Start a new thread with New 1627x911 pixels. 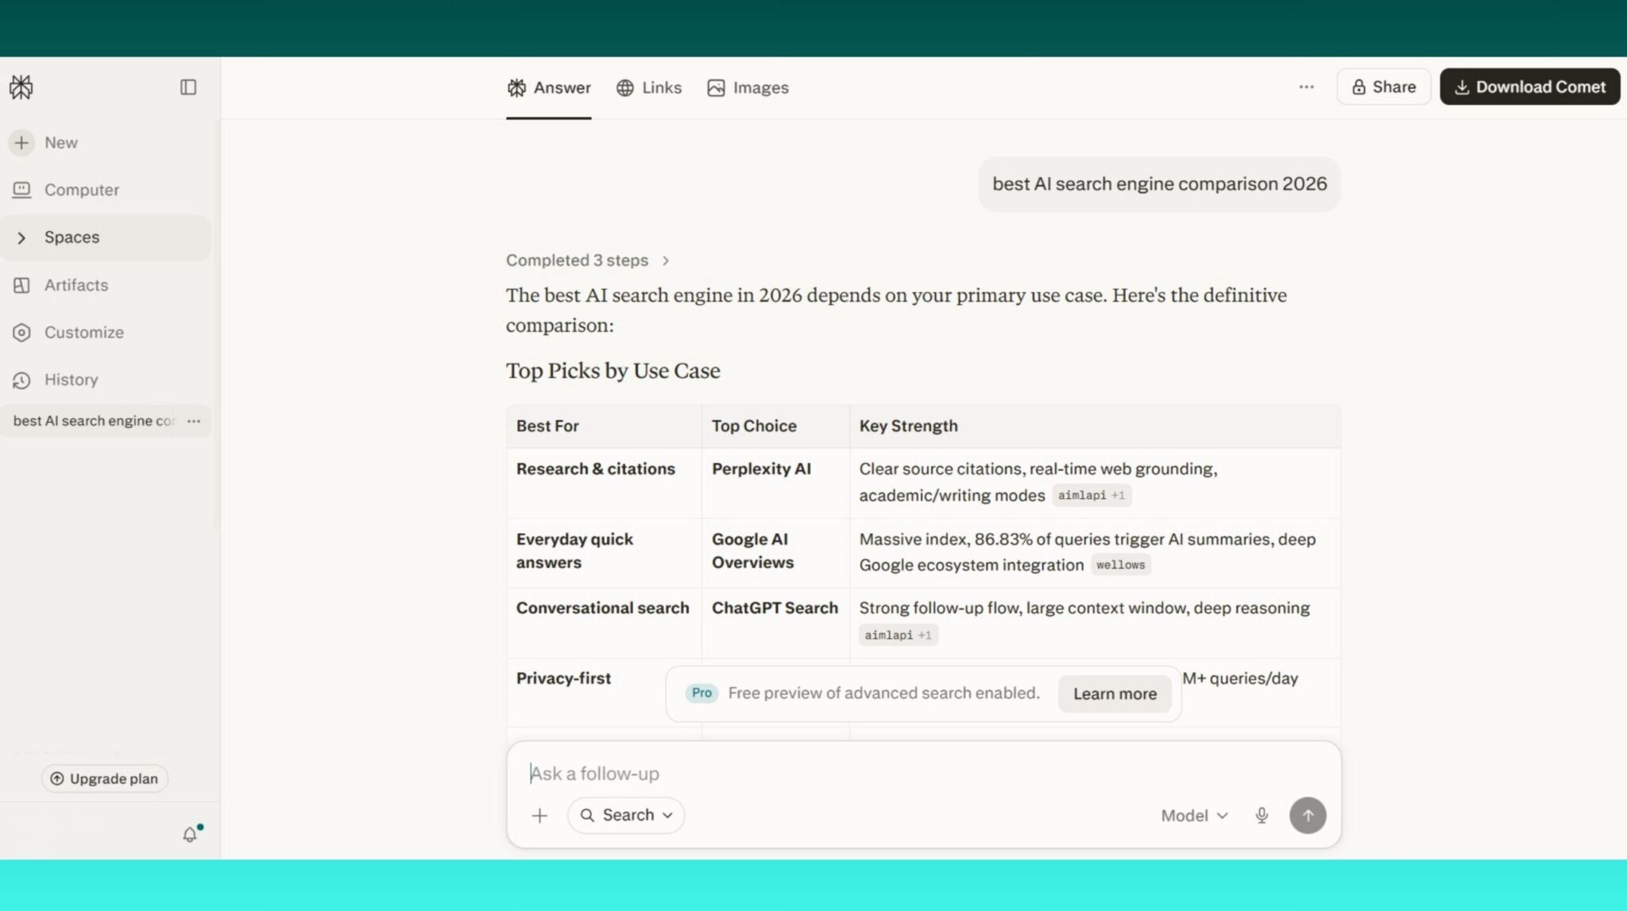(x=44, y=143)
